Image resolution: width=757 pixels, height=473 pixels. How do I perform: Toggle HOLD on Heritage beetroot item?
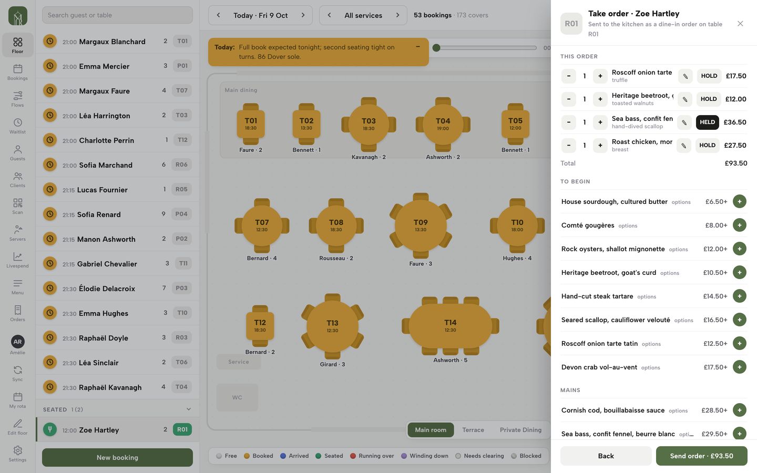[x=708, y=99]
